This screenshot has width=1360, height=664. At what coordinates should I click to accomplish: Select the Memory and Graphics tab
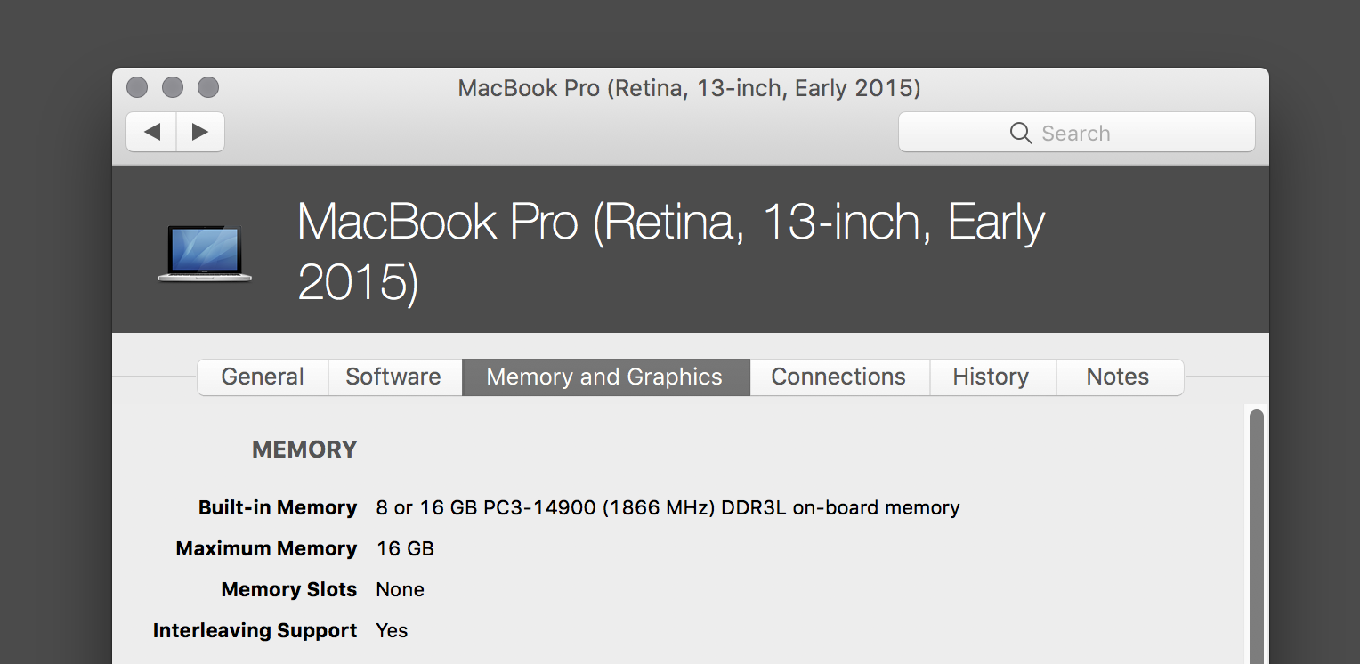[x=604, y=377]
